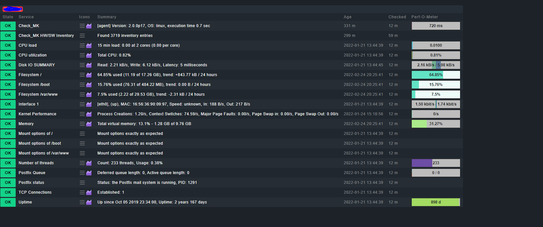Click graph icon for Filesystem /boot

point(89,85)
